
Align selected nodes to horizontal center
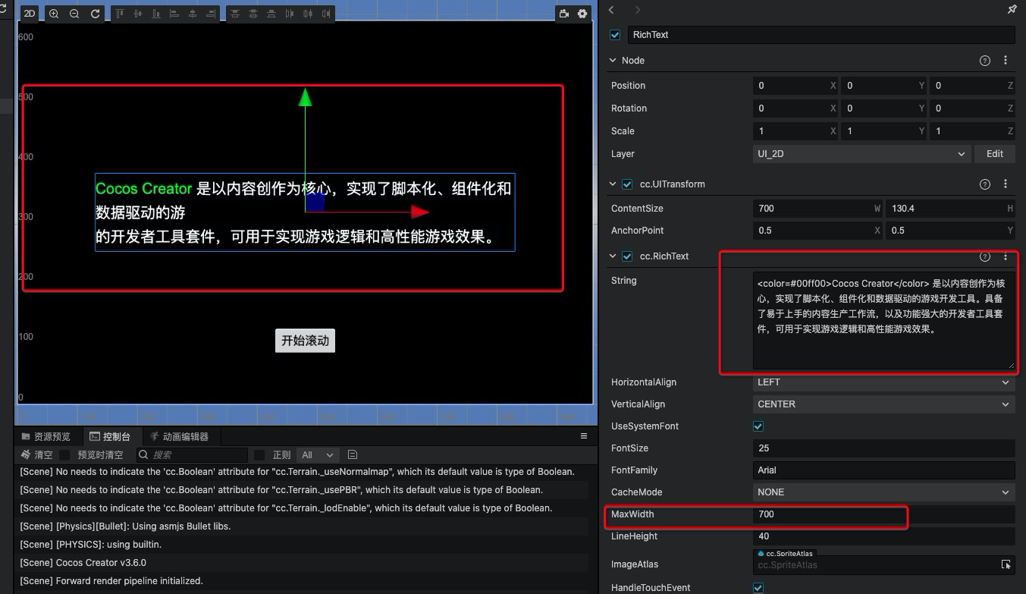193,14
